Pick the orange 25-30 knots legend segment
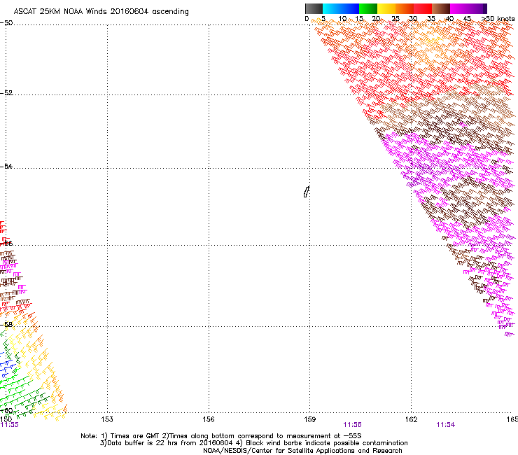Image resolution: width=518 pixels, height=455 pixels. coord(405,8)
